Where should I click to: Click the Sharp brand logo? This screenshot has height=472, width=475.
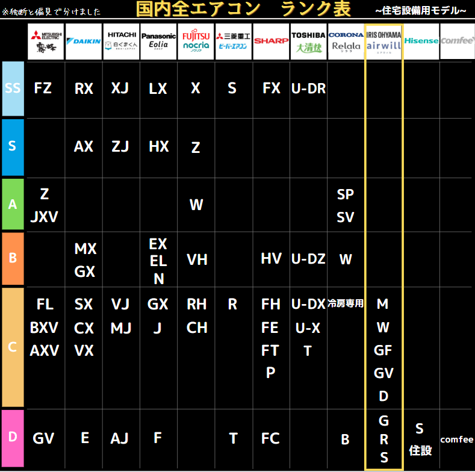click(x=271, y=42)
